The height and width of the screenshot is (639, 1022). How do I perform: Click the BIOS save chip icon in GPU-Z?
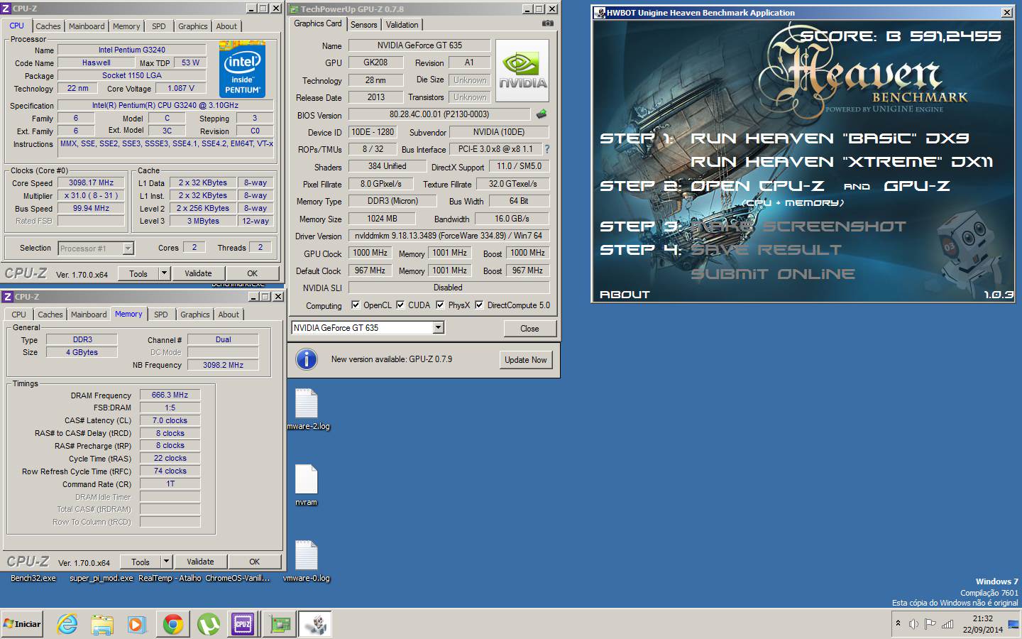point(542,114)
